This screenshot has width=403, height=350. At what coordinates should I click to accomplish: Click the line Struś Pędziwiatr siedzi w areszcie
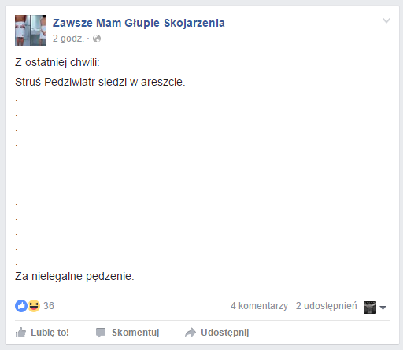100,82
